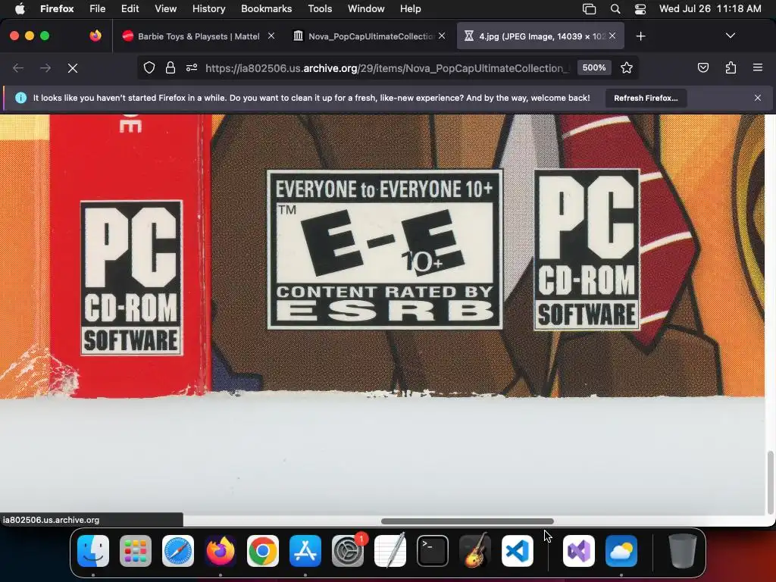Click the tracking protection shield icon
The image size is (776, 582).
click(x=149, y=67)
